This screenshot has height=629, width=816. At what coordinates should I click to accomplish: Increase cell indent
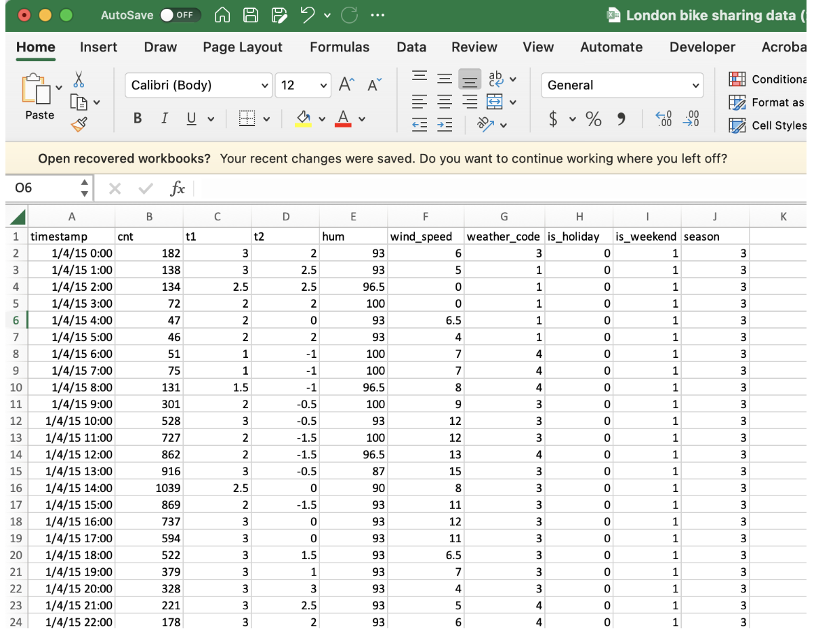tap(445, 125)
